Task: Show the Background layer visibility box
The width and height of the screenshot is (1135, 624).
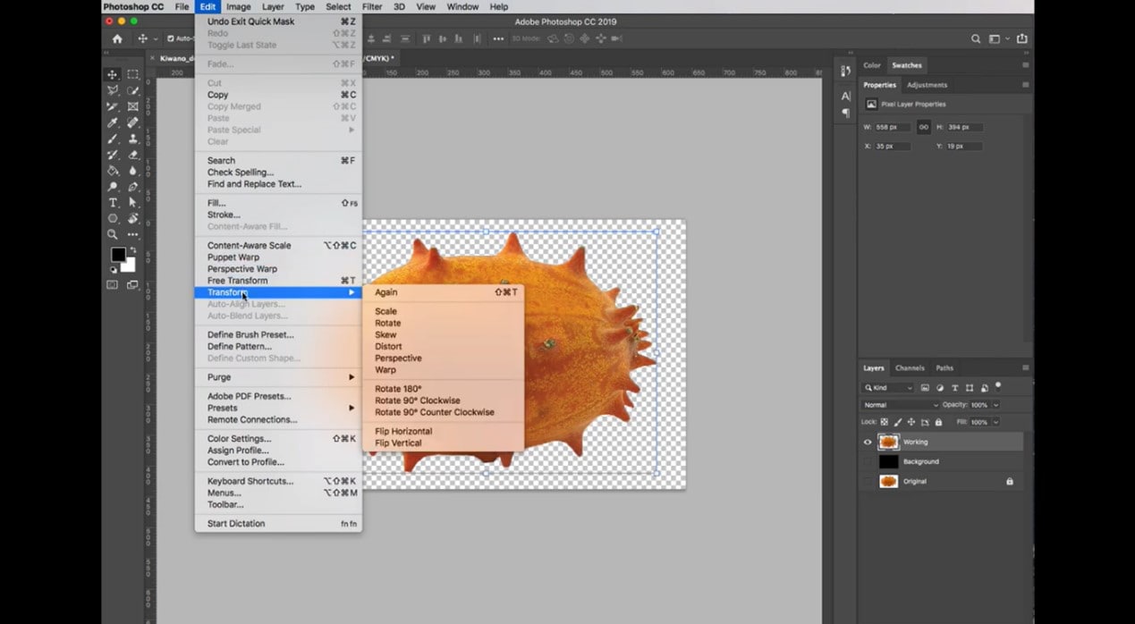Action: coord(867,461)
